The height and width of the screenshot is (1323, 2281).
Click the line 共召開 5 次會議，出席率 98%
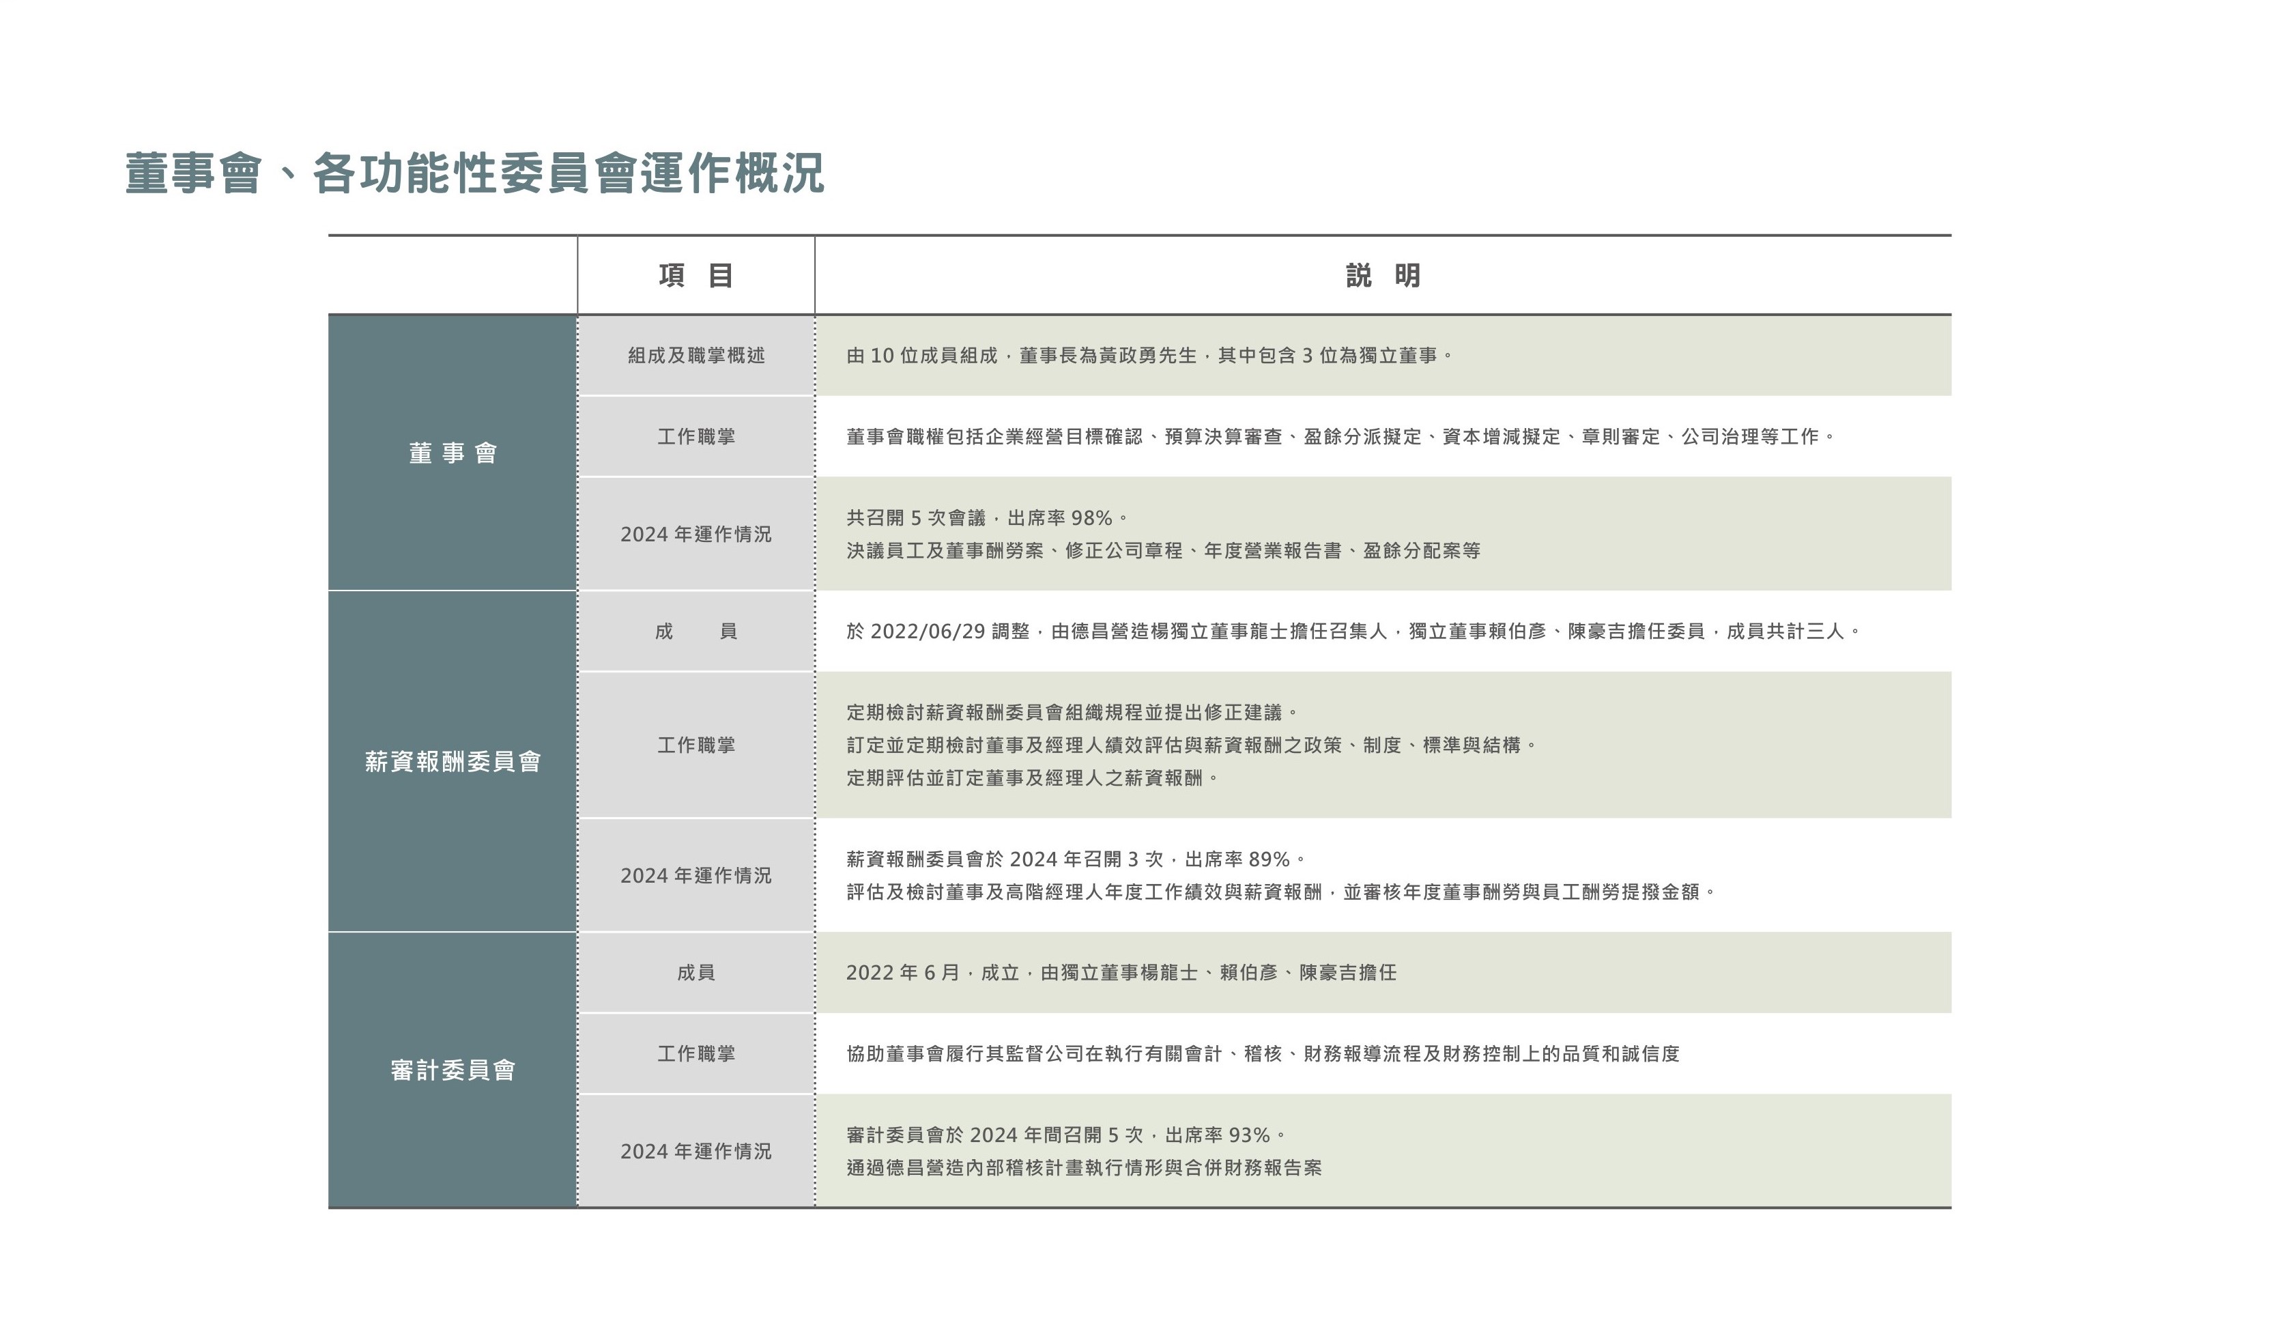coord(987,518)
